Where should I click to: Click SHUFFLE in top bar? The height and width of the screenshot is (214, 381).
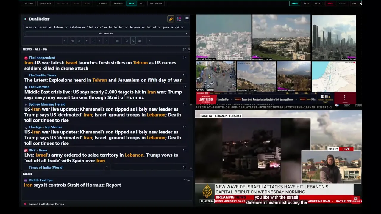[118, 4]
